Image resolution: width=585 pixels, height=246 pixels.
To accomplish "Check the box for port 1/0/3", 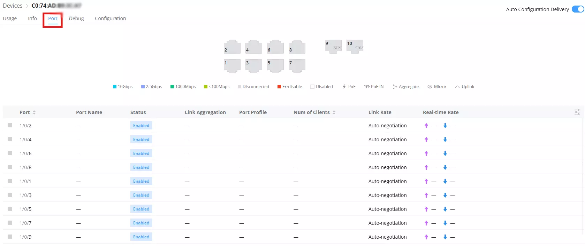I will click(x=10, y=195).
